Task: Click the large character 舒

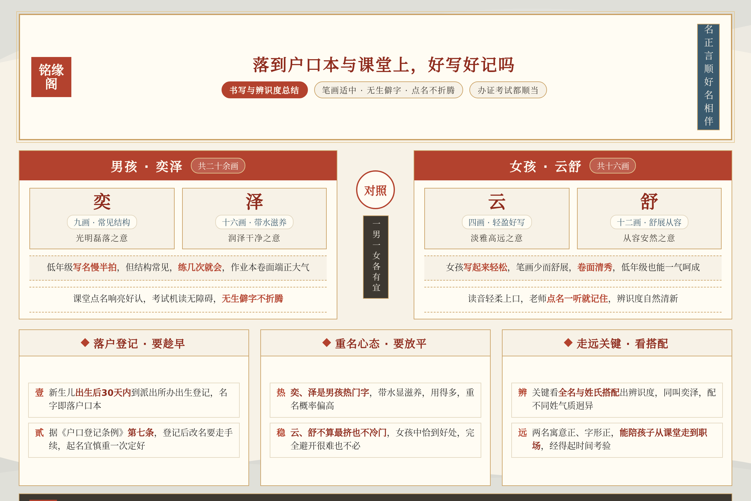Action: pos(649,201)
